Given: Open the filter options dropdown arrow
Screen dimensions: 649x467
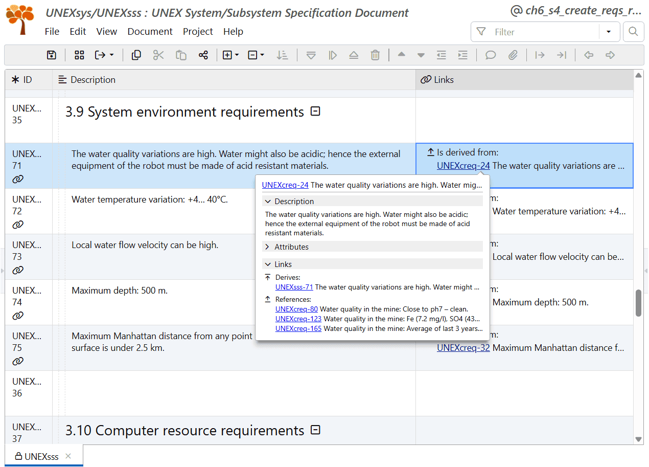Looking at the screenshot, I should click(x=609, y=32).
